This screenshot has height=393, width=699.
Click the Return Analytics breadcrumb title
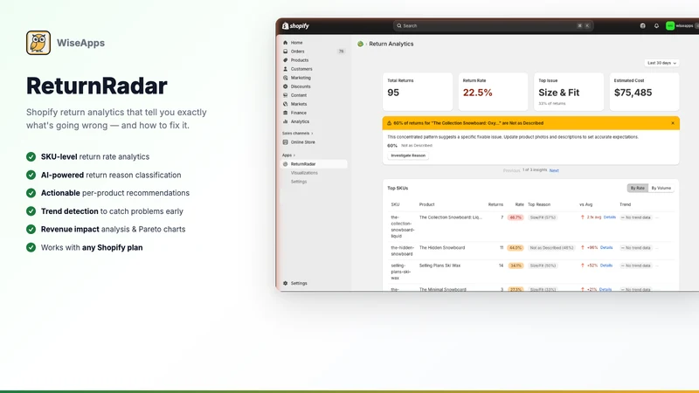(391, 44)
